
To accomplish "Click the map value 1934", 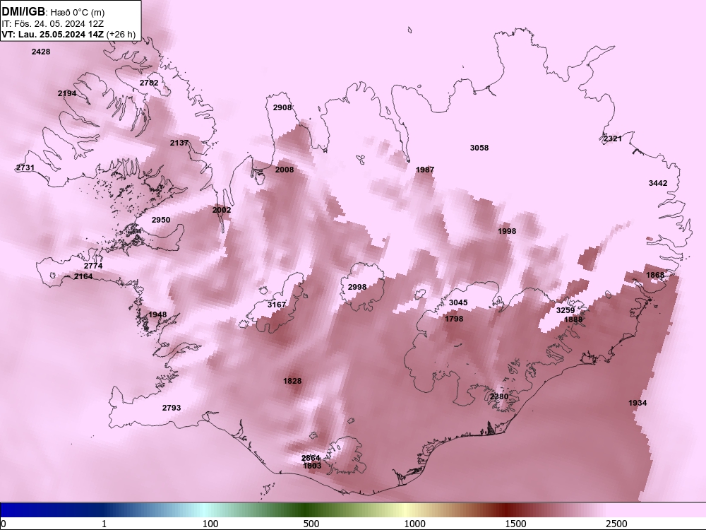I will (638, 403).
